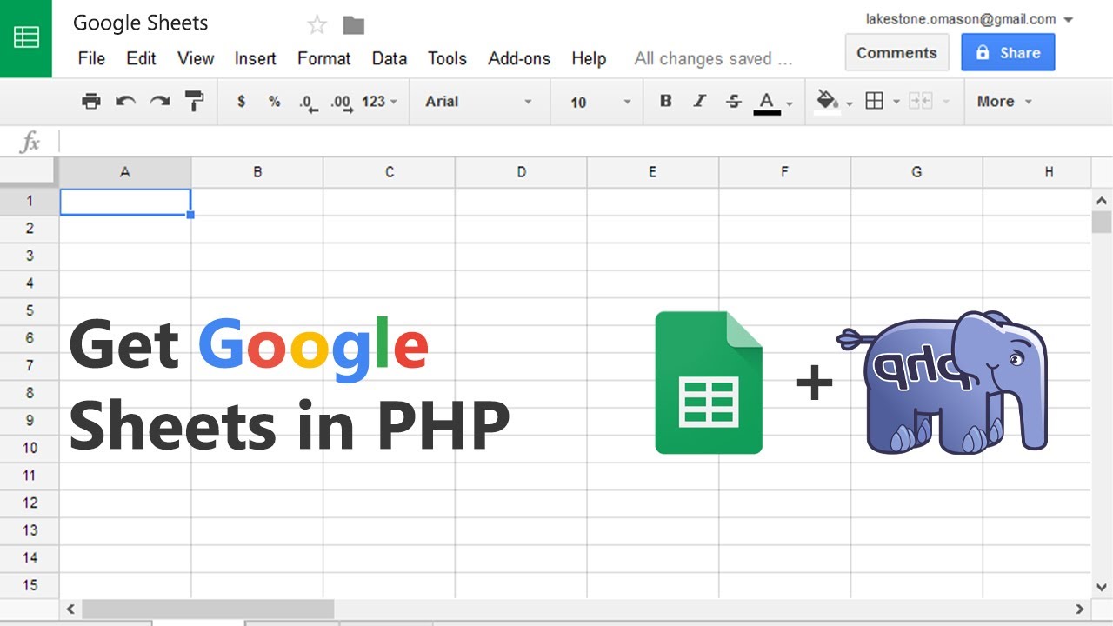Click the vertical scrollbar down arrow
The width and height of the screenshot is (1113, 626).
point(1102,588)
